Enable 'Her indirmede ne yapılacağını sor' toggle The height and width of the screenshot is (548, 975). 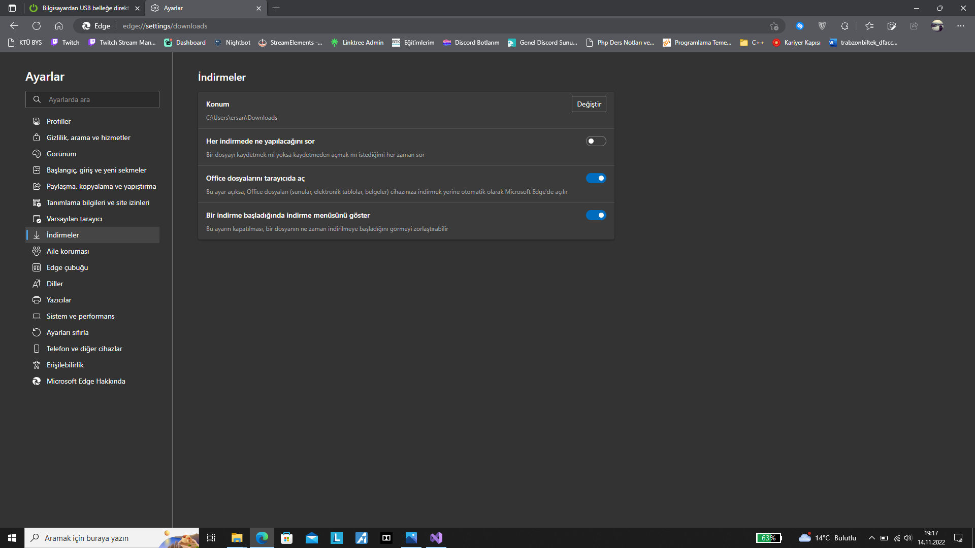596,141
